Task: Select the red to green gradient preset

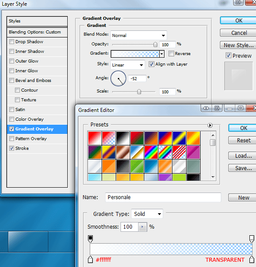Action: point(137,138)
